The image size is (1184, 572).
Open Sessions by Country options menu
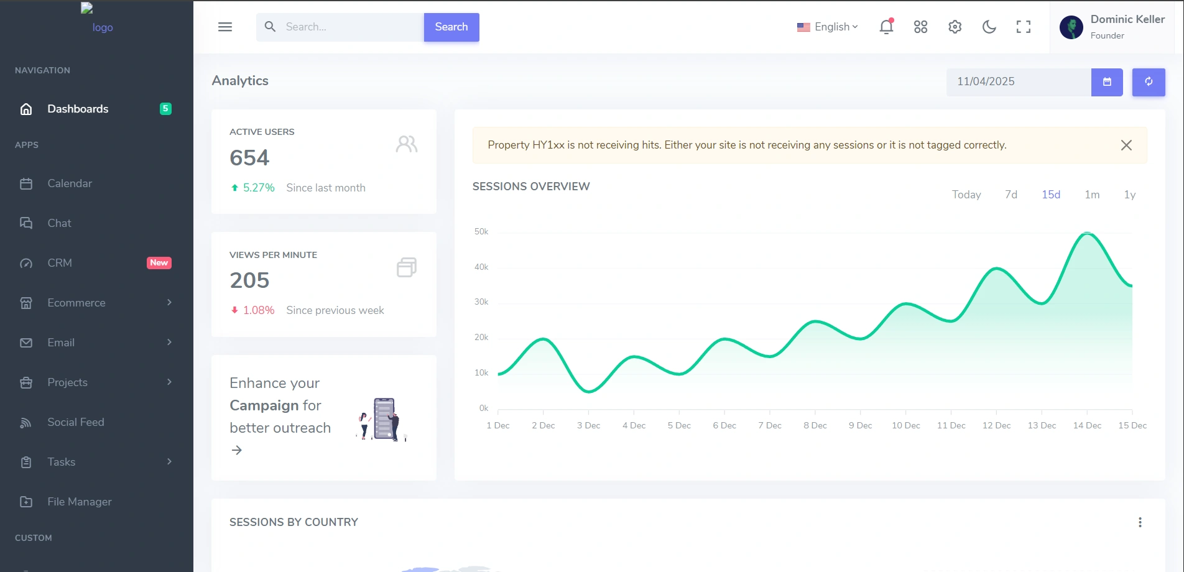(x=1140, y=522)
